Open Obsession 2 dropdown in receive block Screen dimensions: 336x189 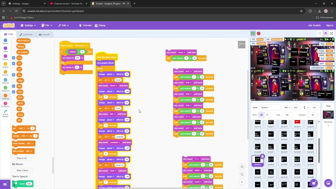click(81, 46)
